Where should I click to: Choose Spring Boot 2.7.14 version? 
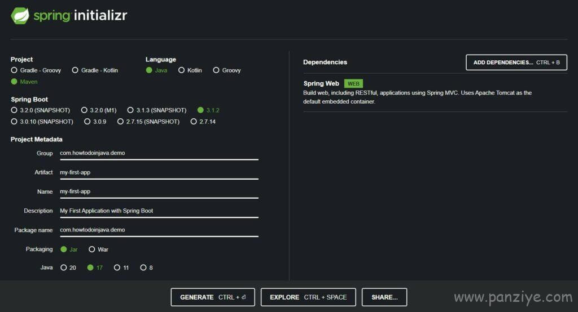pyautogui.click(x=203, y=122)
